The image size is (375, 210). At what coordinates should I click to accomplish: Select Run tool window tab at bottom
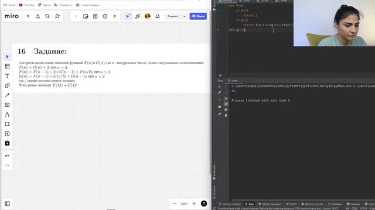point(249,204)
